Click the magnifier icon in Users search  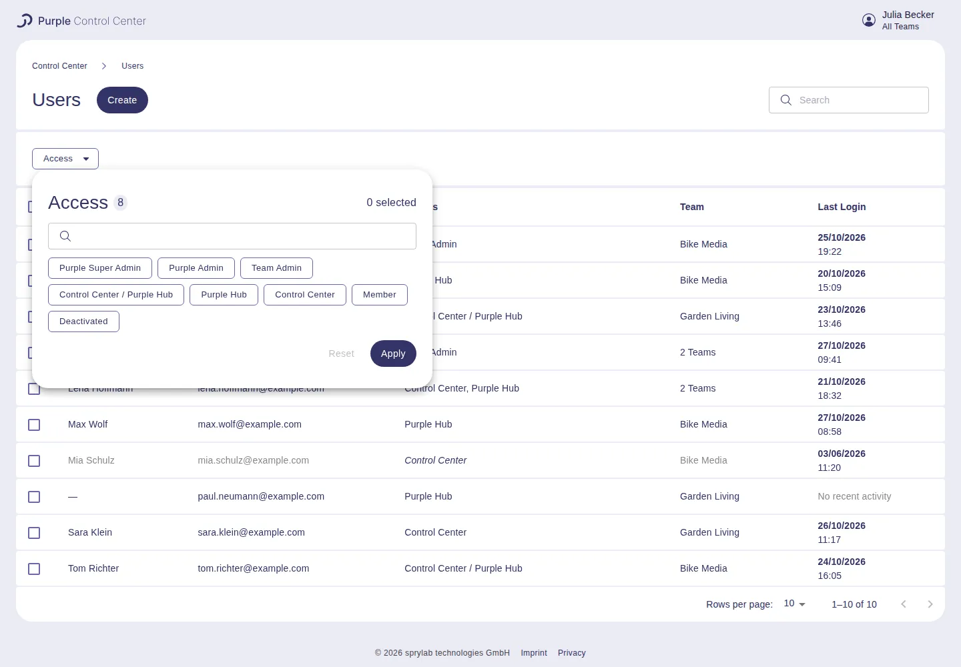pyautogui.click(x=786, y=100)
